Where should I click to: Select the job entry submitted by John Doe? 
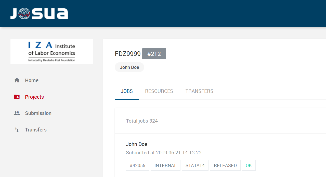[x=137, y=144]
